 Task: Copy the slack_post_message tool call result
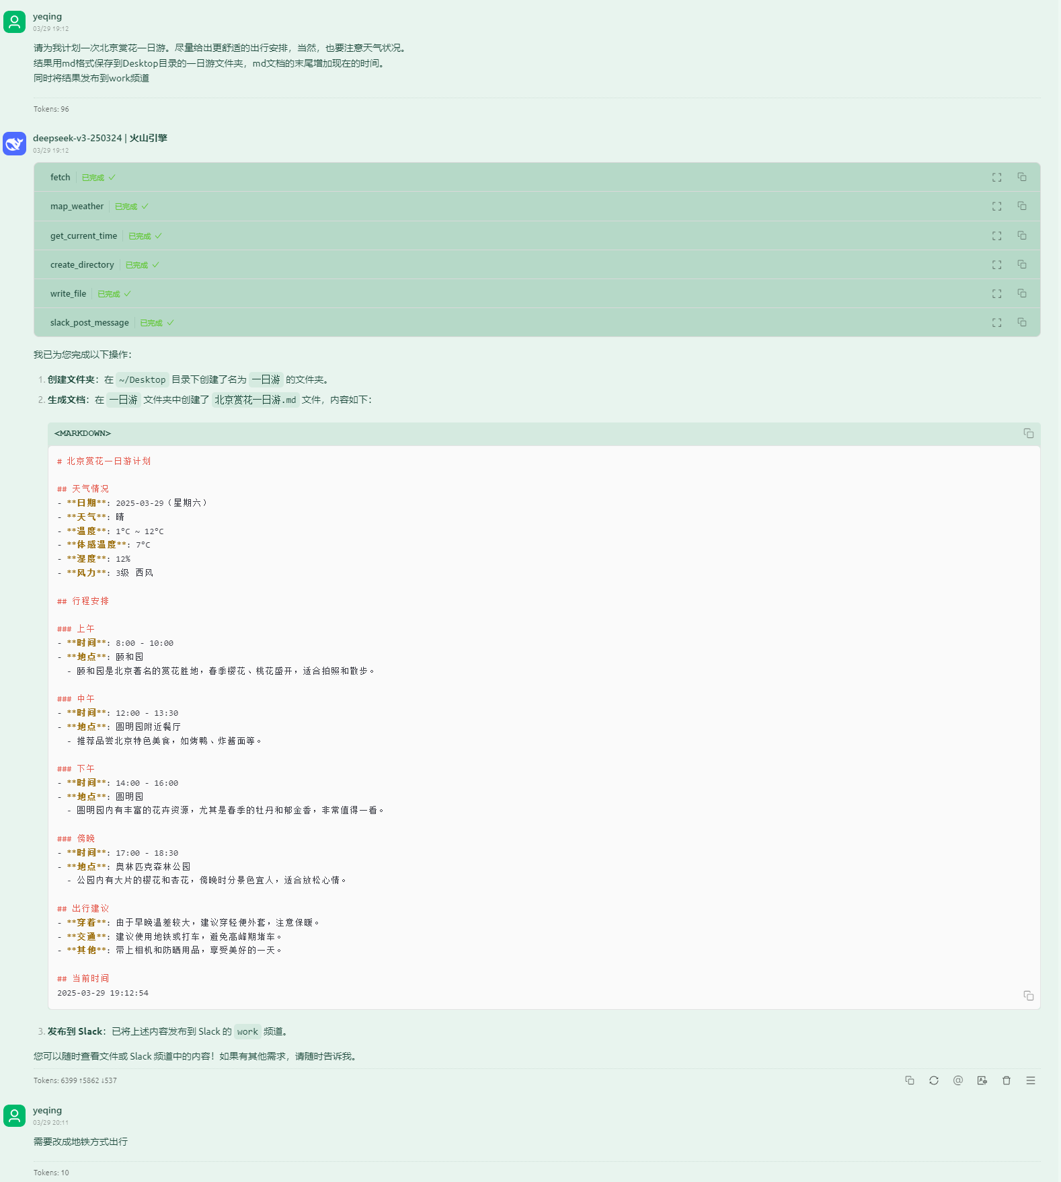[1021, 322]
